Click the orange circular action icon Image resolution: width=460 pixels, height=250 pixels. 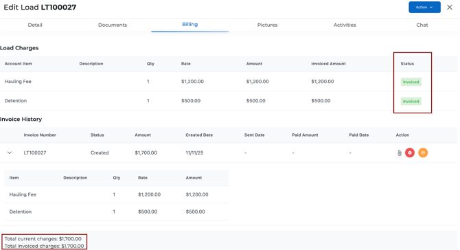point(423,152)
